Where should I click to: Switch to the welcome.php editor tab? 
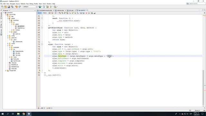click(61, 10)
